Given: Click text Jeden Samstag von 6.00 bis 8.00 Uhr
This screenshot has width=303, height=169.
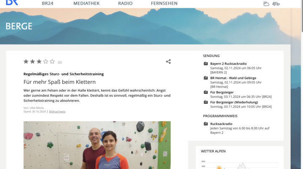Looking at the screenshot, I should tap(237, 128).
